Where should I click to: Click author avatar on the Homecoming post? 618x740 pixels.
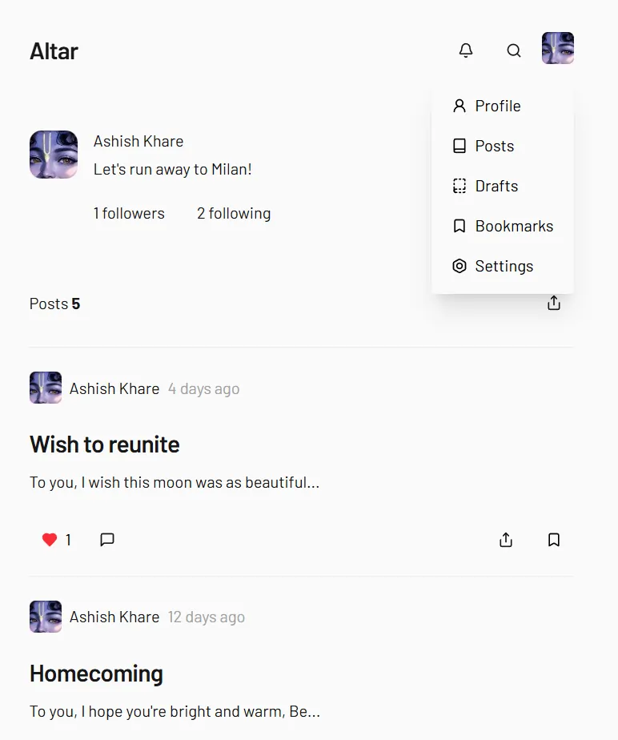point(46,617)
